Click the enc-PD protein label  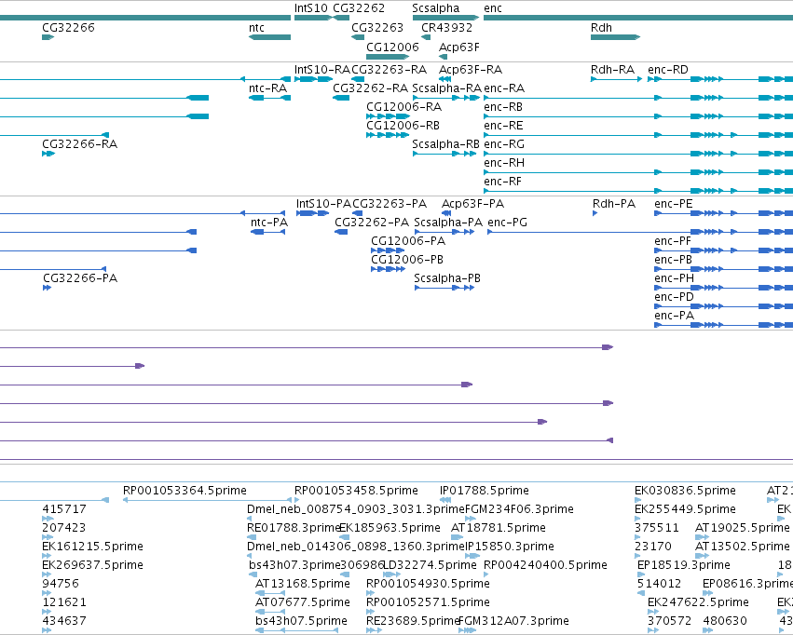coord(674,297)
